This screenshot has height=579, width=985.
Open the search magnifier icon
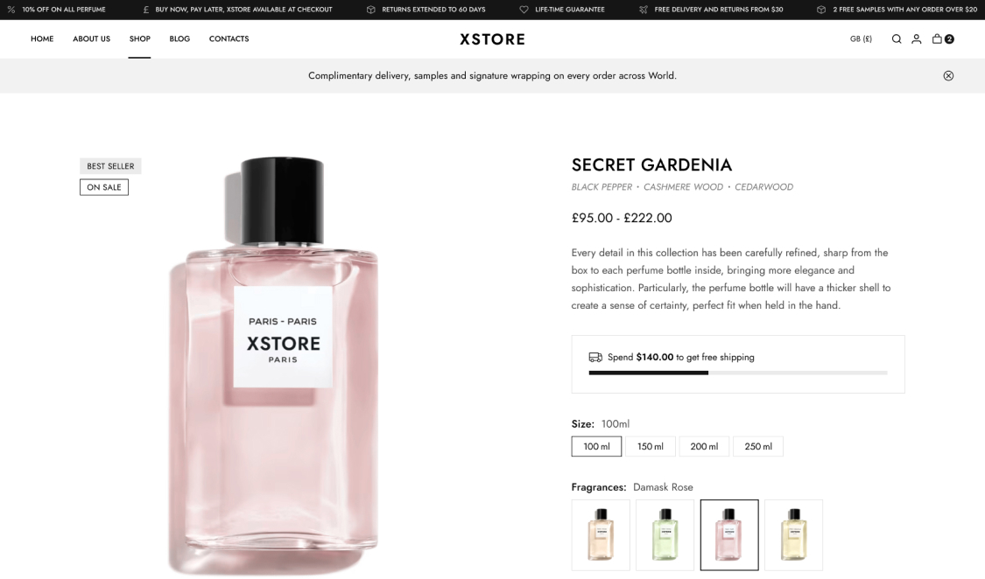click(897, 38)
